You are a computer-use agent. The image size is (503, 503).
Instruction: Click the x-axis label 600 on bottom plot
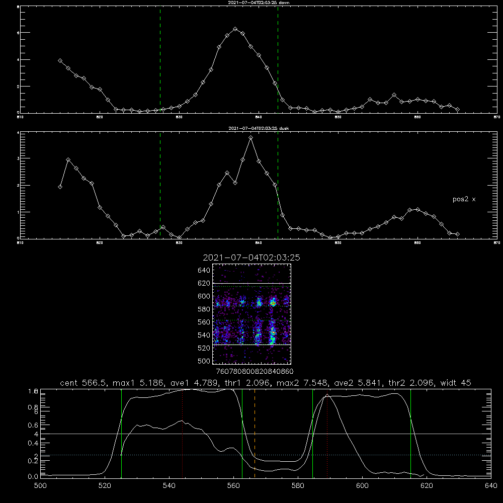[x=363, y=486]
